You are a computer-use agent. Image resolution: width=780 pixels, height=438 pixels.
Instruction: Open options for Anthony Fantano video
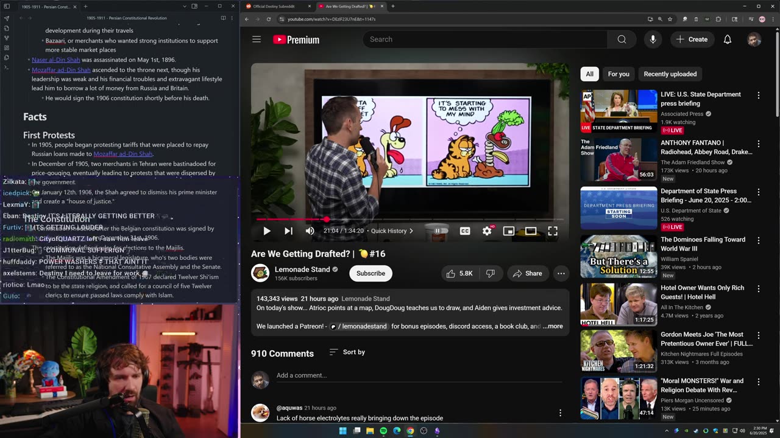point(759,144)
